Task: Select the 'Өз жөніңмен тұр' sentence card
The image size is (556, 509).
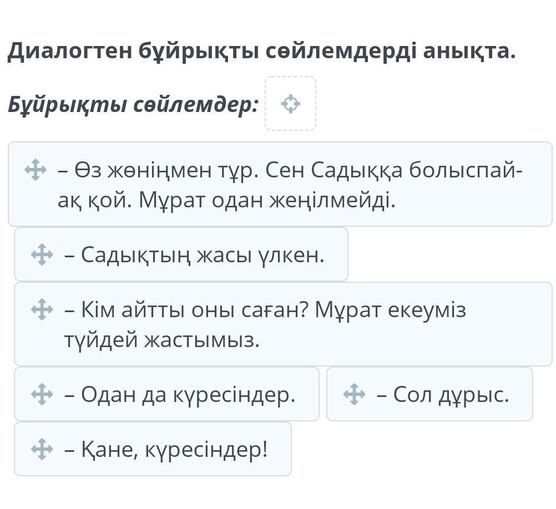Action: (x=280, y=184)
